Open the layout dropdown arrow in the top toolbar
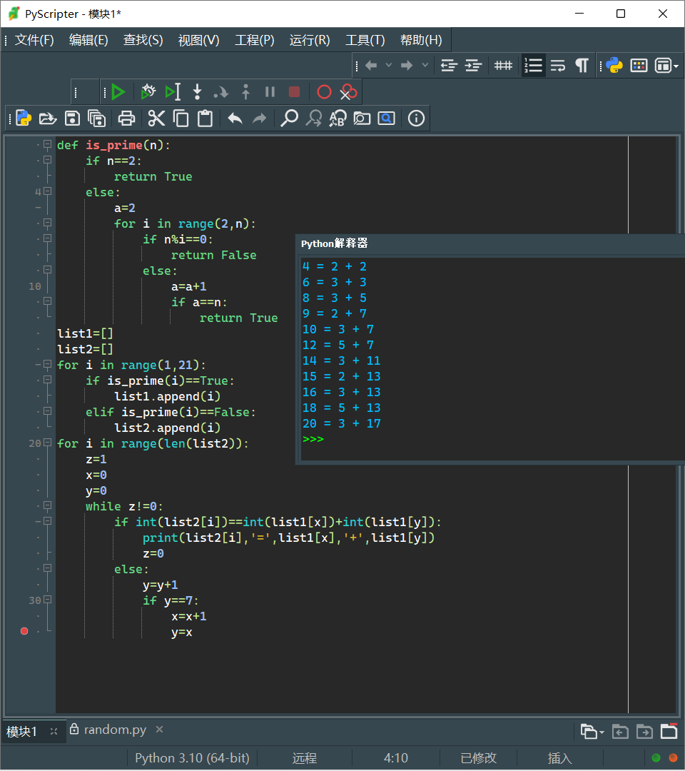This screenshot has width=685, height=771. click(675, 66)
